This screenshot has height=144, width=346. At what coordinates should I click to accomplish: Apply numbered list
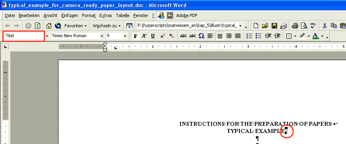249,36
